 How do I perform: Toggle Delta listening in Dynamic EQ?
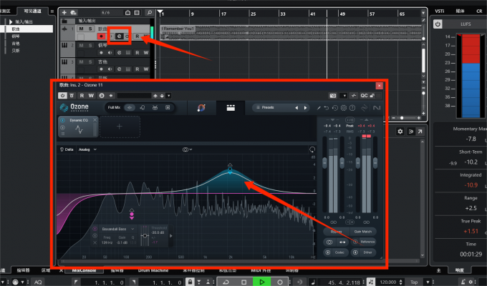(x=67, y=149)
